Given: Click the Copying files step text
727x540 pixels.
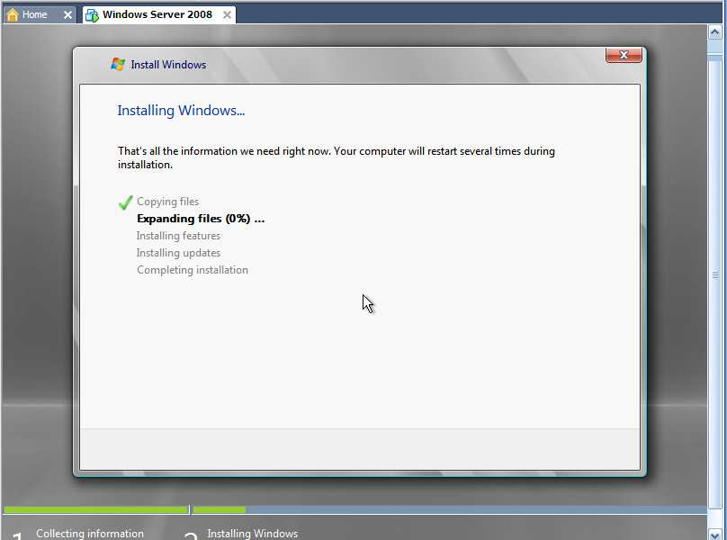Looking at the screenshot, I should pyautogui.click(x=168, y=202).
